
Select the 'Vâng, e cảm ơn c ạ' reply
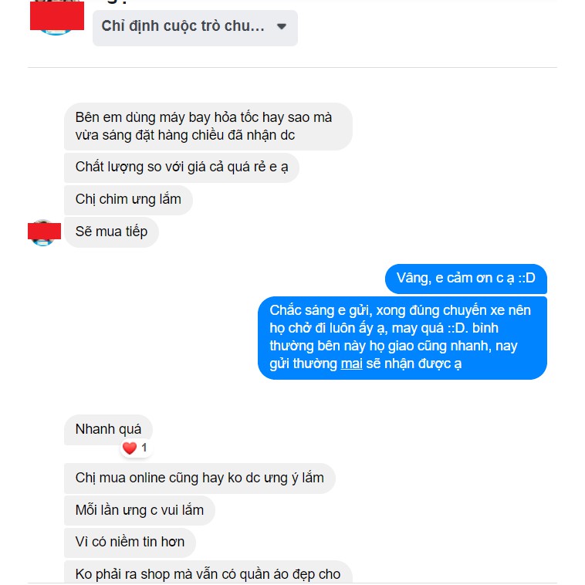[x=465, y=279]
